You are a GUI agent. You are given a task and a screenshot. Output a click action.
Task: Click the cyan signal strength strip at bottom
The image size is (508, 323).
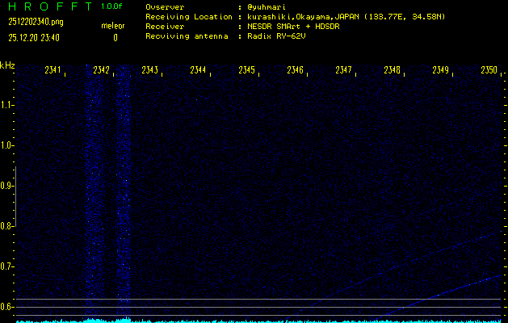[x=258, y=320]
